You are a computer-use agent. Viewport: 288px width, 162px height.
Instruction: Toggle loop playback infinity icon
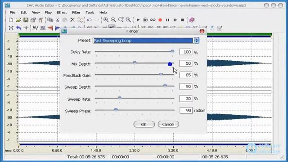pos(153,20)
